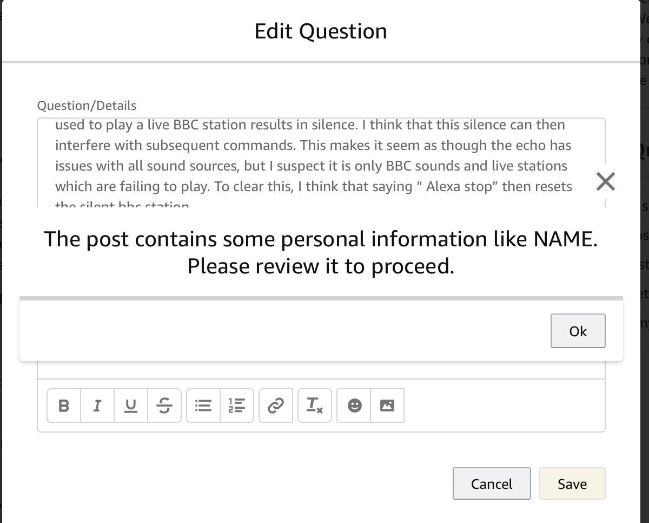Insert a bulleted list
This screenshot has height=523, width=649.
pos(203,405)
